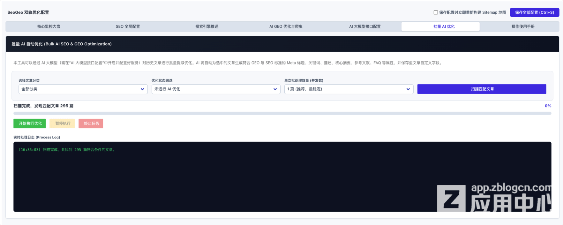Select AI 大模型接口配置 tab

tap(365, 26)
